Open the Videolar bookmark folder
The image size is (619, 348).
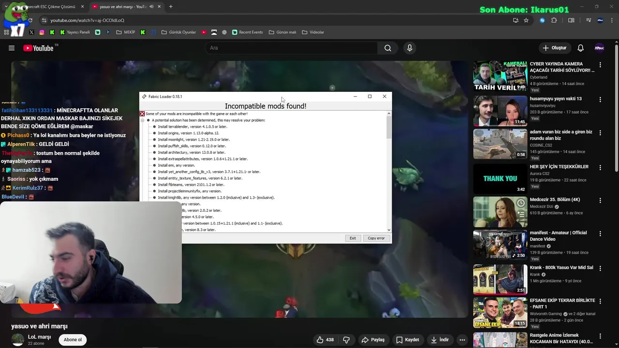[x=313, y=32]
